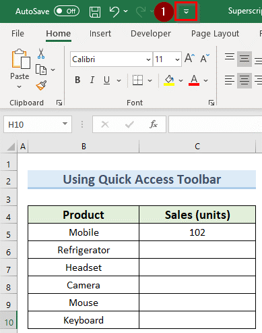
Task: Apply red Font Color
Action: 194,80
